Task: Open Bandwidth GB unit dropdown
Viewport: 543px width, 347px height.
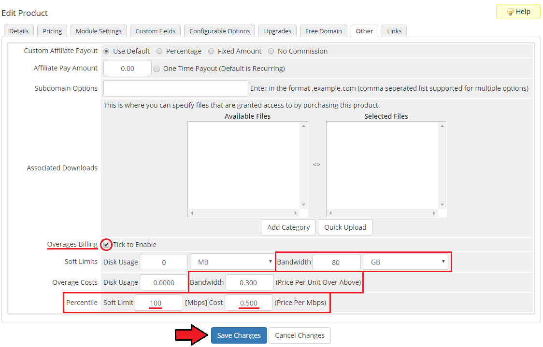Action: 405,262
